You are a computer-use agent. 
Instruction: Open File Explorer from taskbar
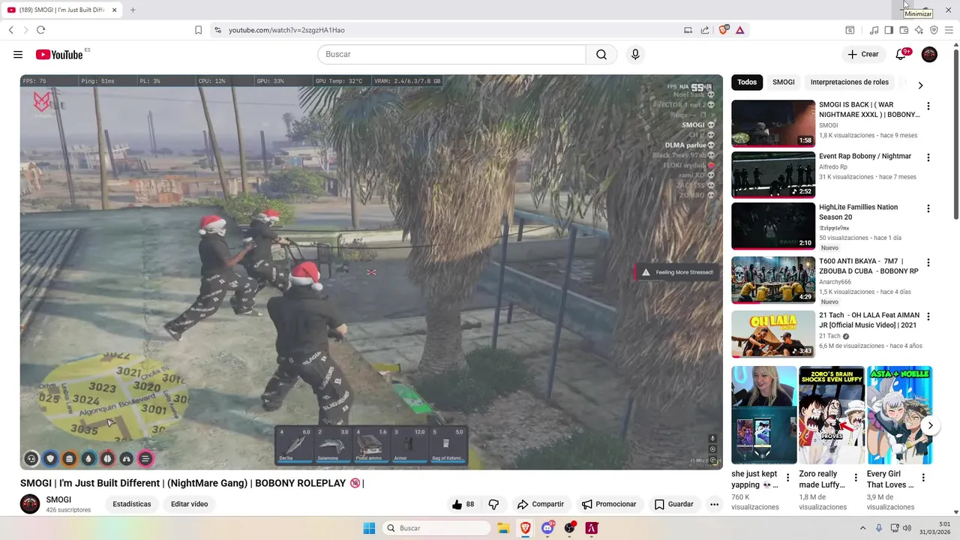coord(502,528)
